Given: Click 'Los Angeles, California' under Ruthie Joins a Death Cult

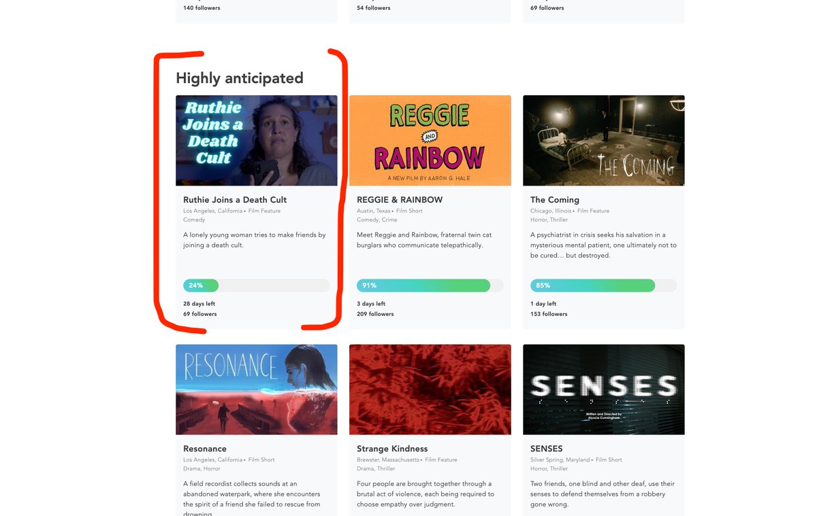Looking at the screenshot, I should [x=212, y=211].
